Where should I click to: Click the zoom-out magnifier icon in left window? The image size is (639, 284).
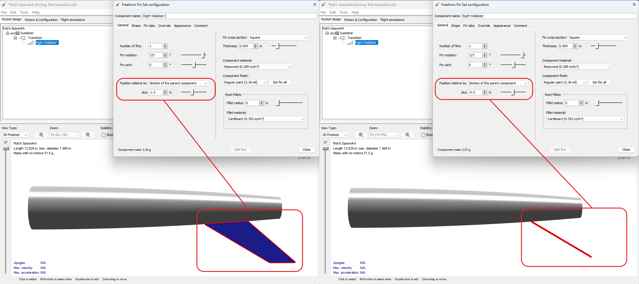pos(41,135)
